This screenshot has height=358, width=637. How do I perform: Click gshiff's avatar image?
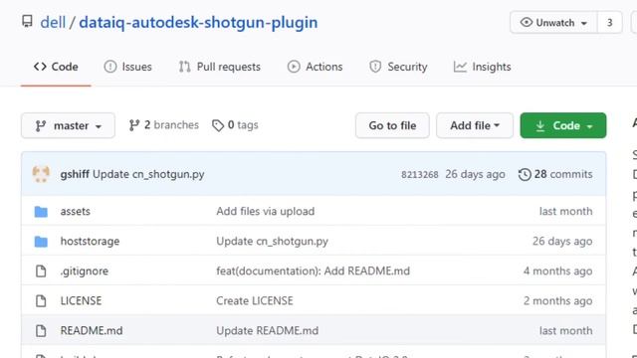pos(41,174)
